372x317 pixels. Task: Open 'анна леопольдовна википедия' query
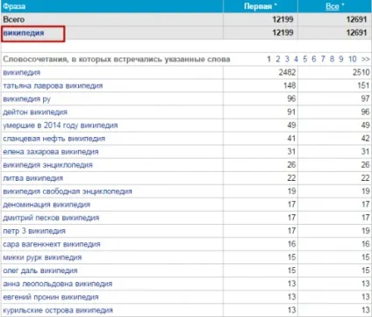click(x=58, y=284)
